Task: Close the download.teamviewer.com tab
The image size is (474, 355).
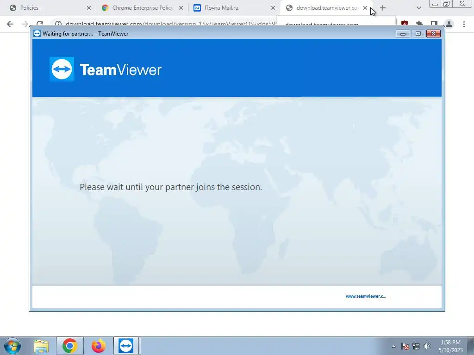Action: point(365,8)
